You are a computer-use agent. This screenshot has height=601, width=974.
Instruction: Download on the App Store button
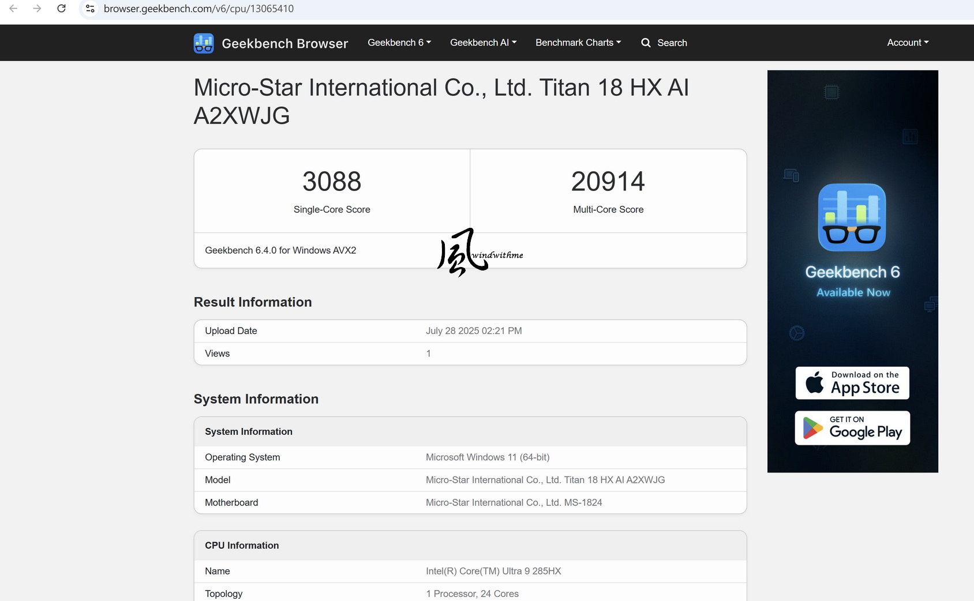point(852,383)
